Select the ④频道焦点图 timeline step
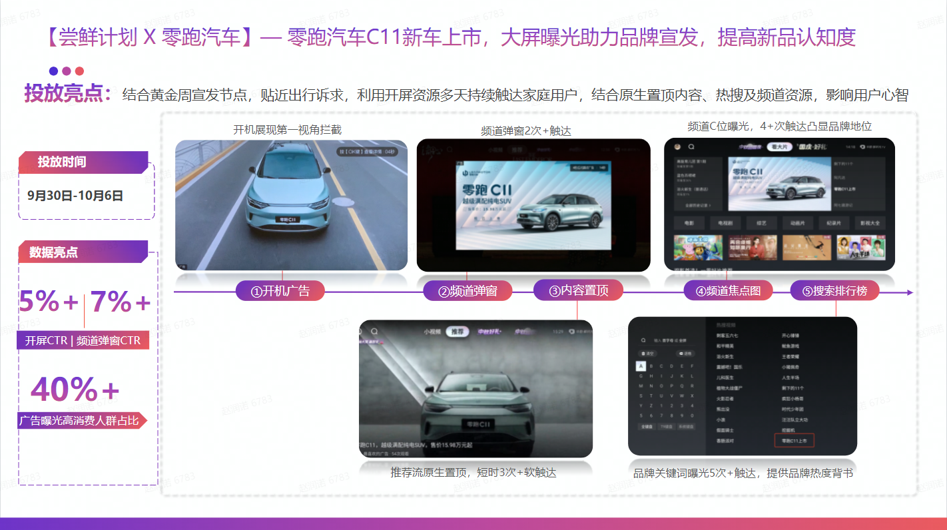Image resolution: width=947 pixels, height=530 pixels. (x=728, y=291)
